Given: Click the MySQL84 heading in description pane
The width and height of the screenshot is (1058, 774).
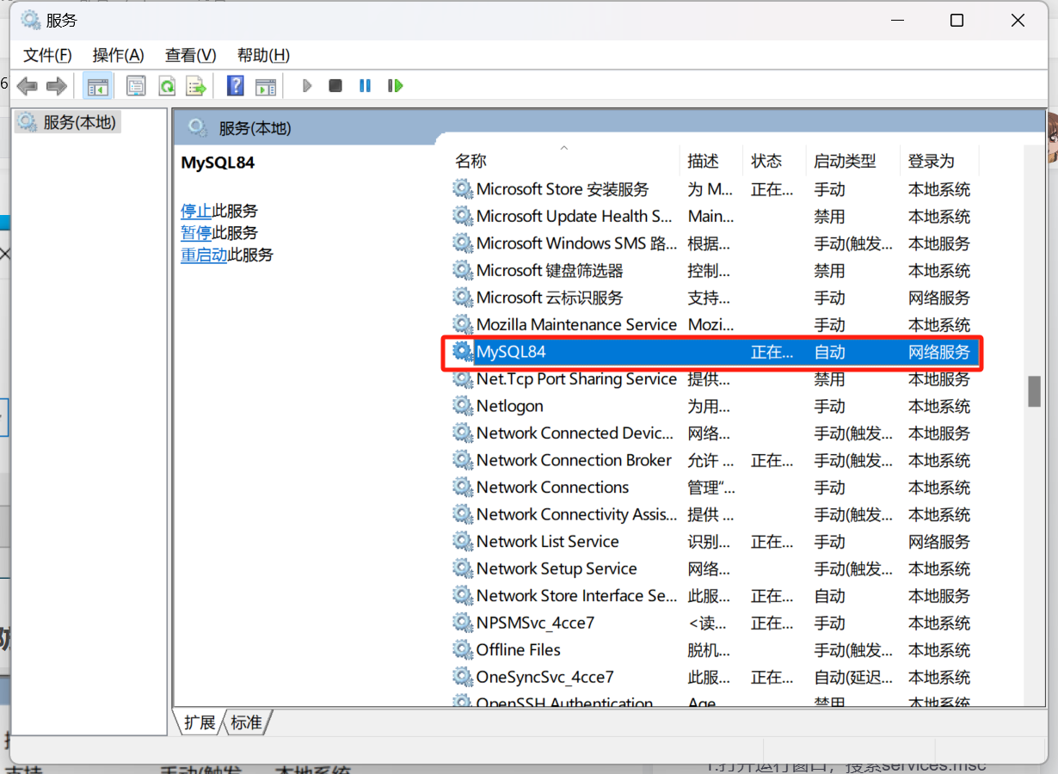Looking at the screenshot, I should coord(218,163).
